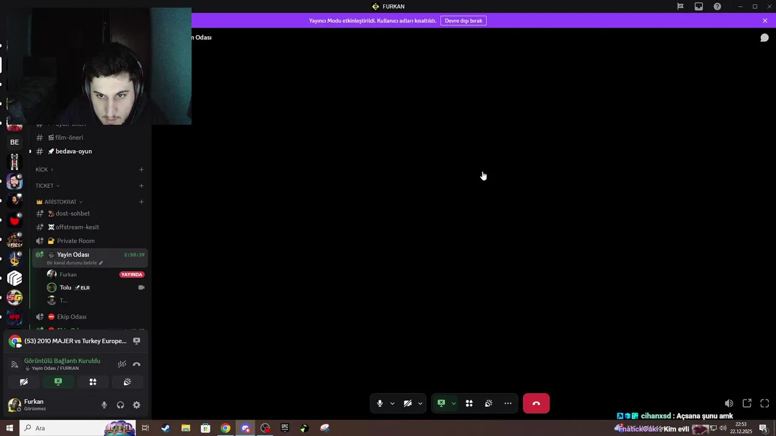This screenshot has height=436, width=776.
Task: Expand the KİCK category
Action: [44, 170]
